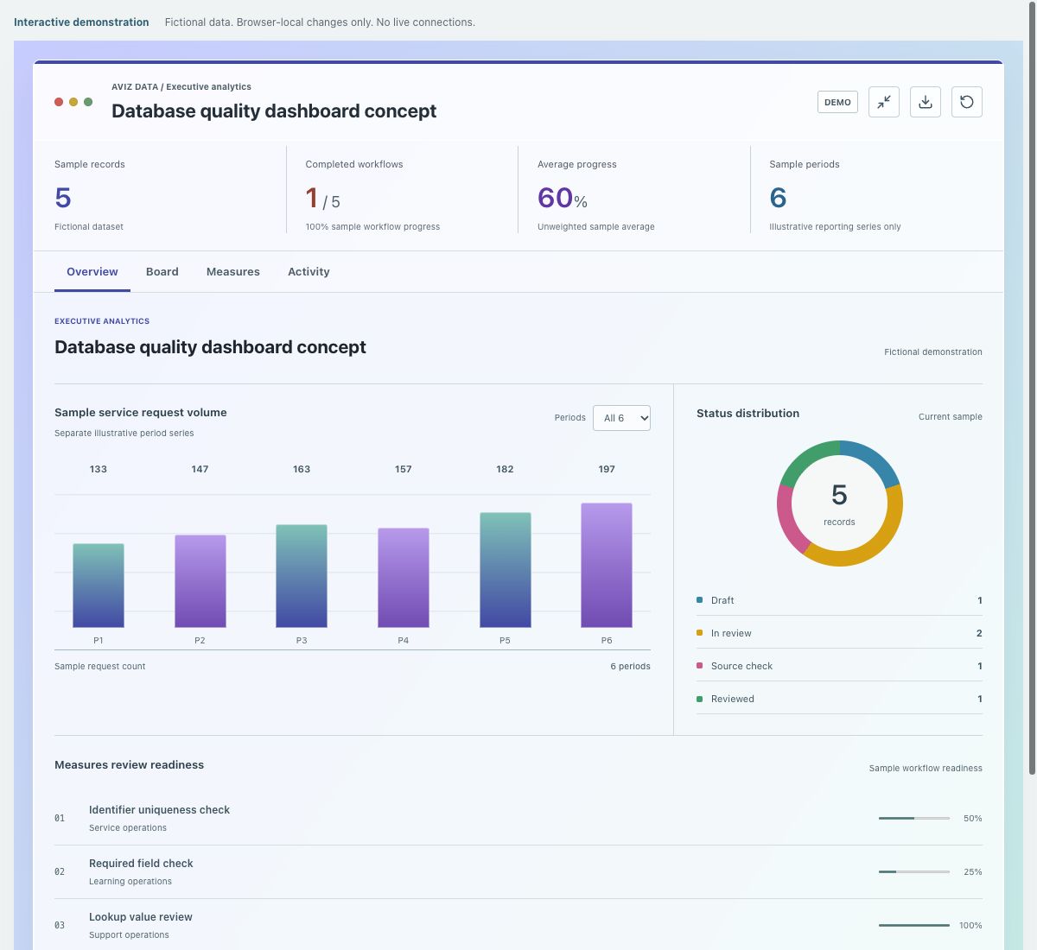Click the Reviewed legend row
The height and width of the screenshot is (950, 1037).
[x=839, y=699]
